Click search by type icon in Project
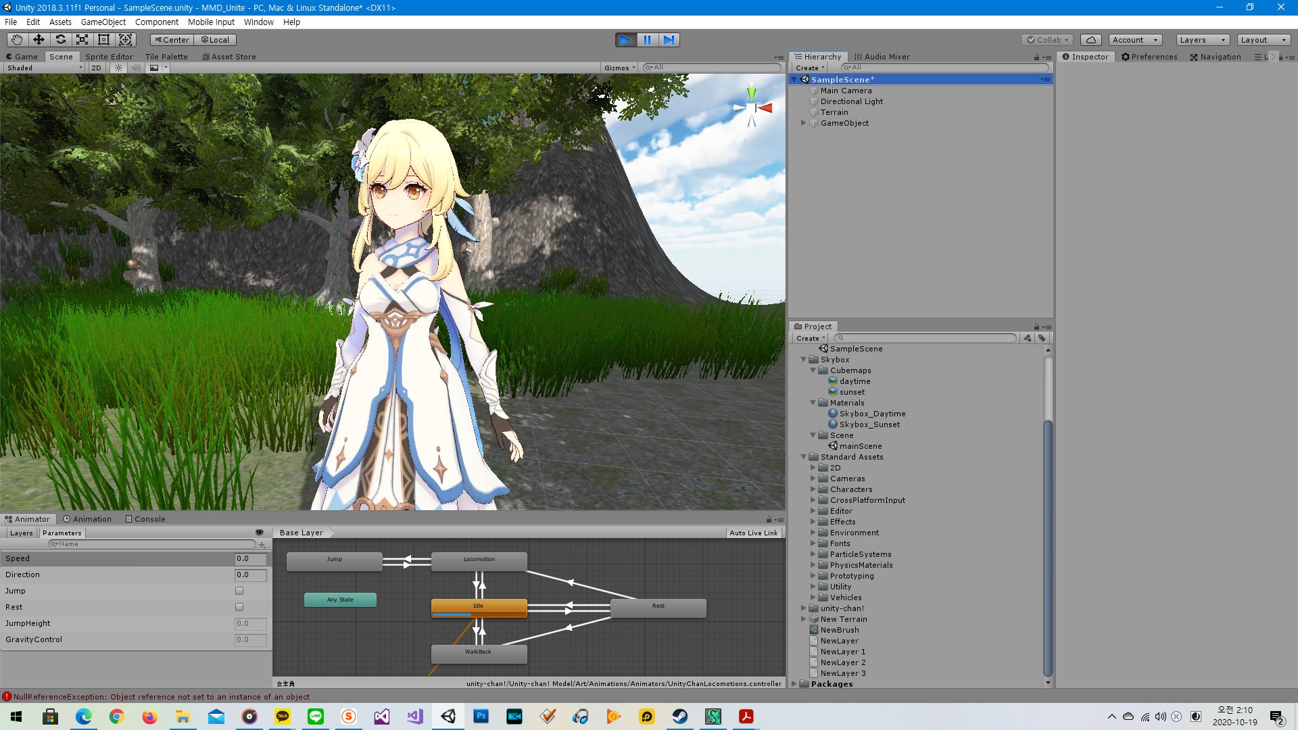Image resolution: width=1298 pixels, height=730 pixels. click(x=1028, y=338)
